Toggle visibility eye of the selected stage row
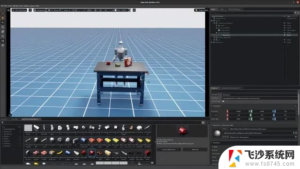The width and height of the screenshot is (300, 169). point(285,35)
